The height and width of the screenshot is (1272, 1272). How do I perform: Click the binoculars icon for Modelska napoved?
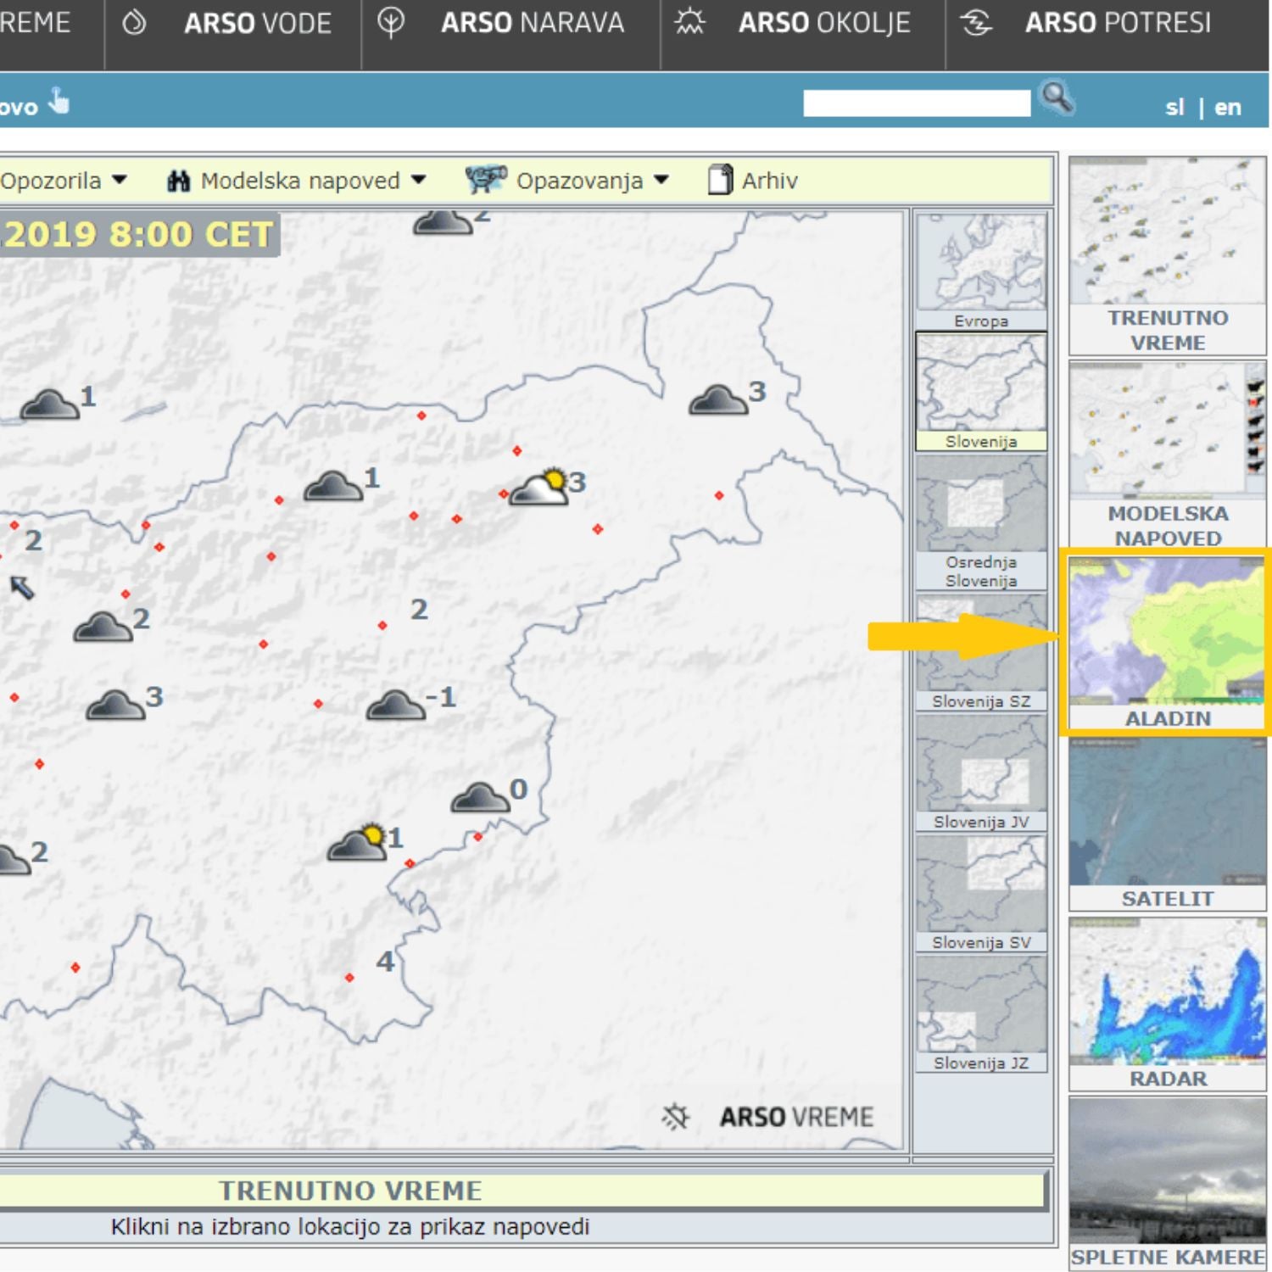click(x=178, y=181)
